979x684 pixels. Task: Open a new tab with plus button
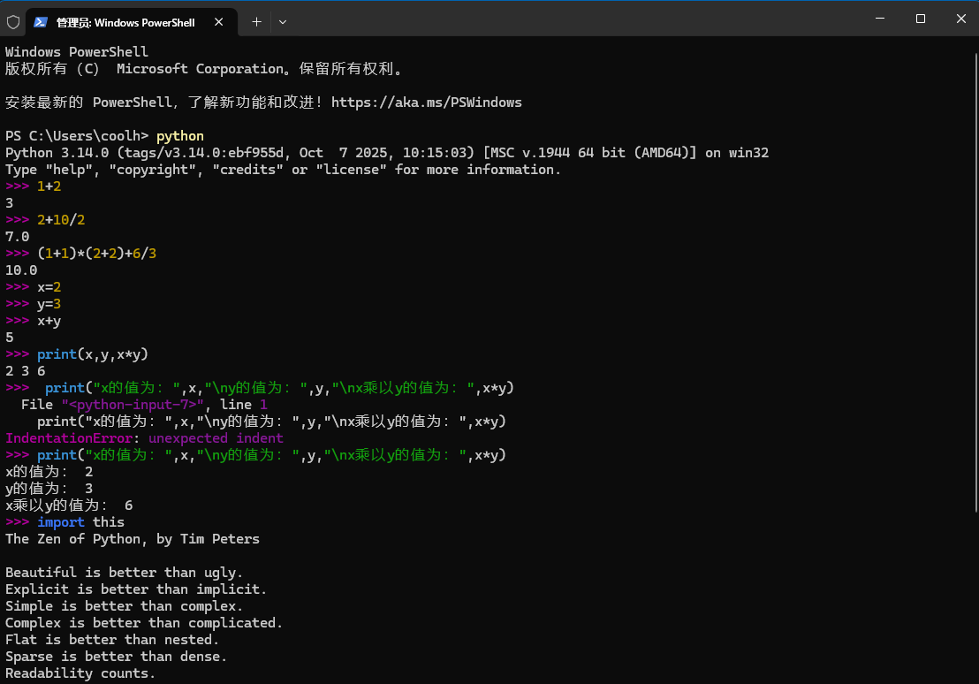coord(256,22)
